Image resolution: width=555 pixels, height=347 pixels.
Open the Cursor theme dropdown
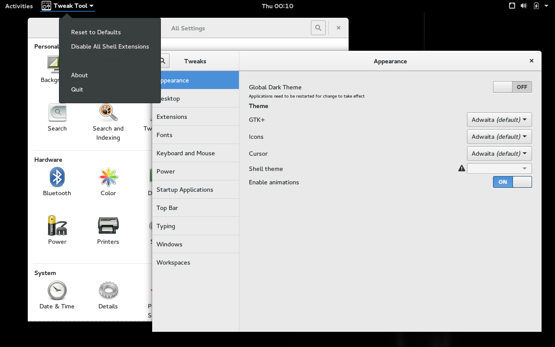pyautogui.click(x=499, y=154)
